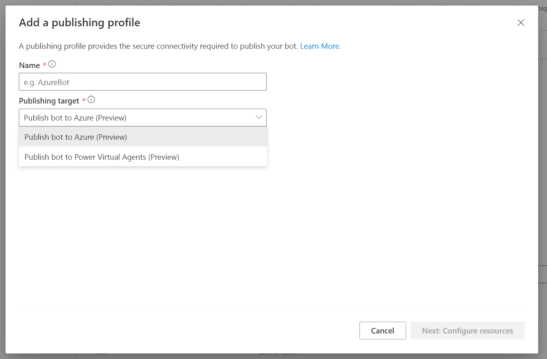The width and height of the screenshot is (547, 359).
Task: Click the divider line above footer buttons
Action: click(x=272, y=306)
